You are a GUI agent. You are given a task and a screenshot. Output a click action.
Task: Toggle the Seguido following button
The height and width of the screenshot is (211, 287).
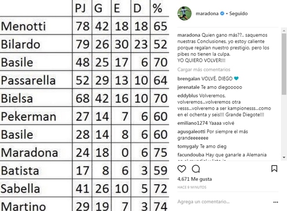coord(238,13)
